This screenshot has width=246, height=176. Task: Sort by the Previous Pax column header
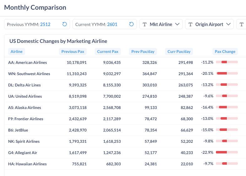[72, 52]
